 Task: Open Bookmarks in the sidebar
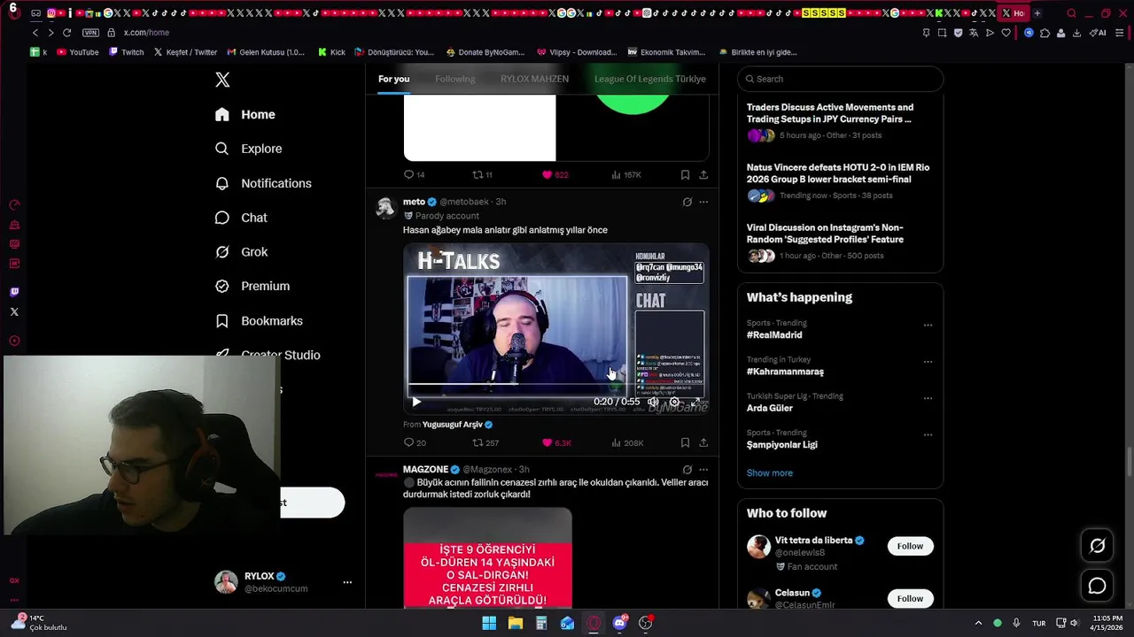pyautogui.click(x=259, y=320)
